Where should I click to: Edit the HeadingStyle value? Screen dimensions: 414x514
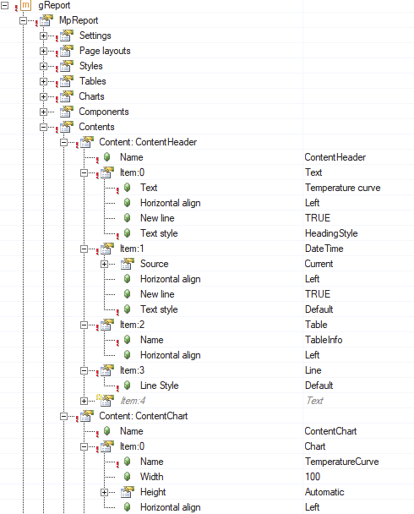pyautogui.click(x=331, y=233)
